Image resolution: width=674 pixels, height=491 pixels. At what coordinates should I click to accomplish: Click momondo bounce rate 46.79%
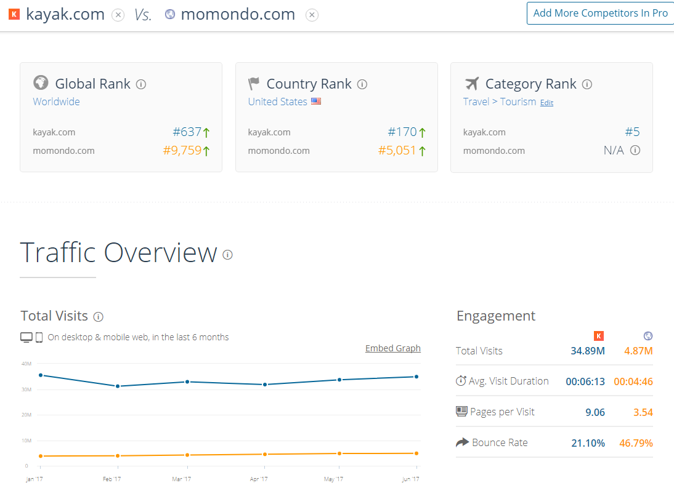636,444
